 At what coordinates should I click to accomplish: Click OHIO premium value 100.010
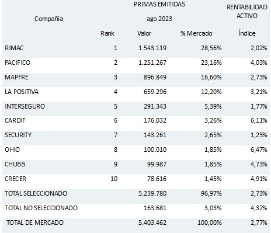pos(155,149)
